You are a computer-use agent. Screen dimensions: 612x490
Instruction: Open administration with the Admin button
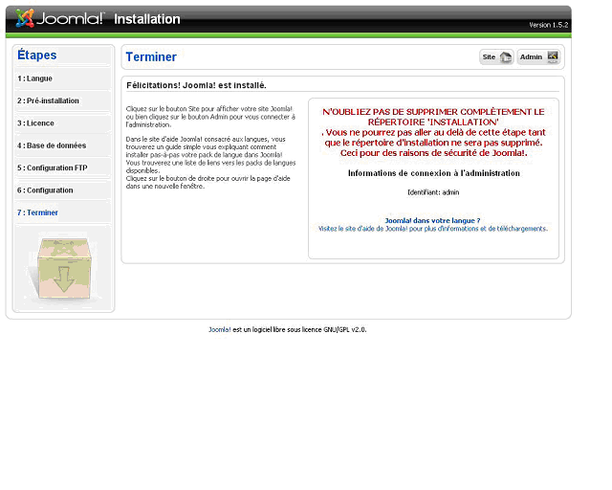[538, 57]
